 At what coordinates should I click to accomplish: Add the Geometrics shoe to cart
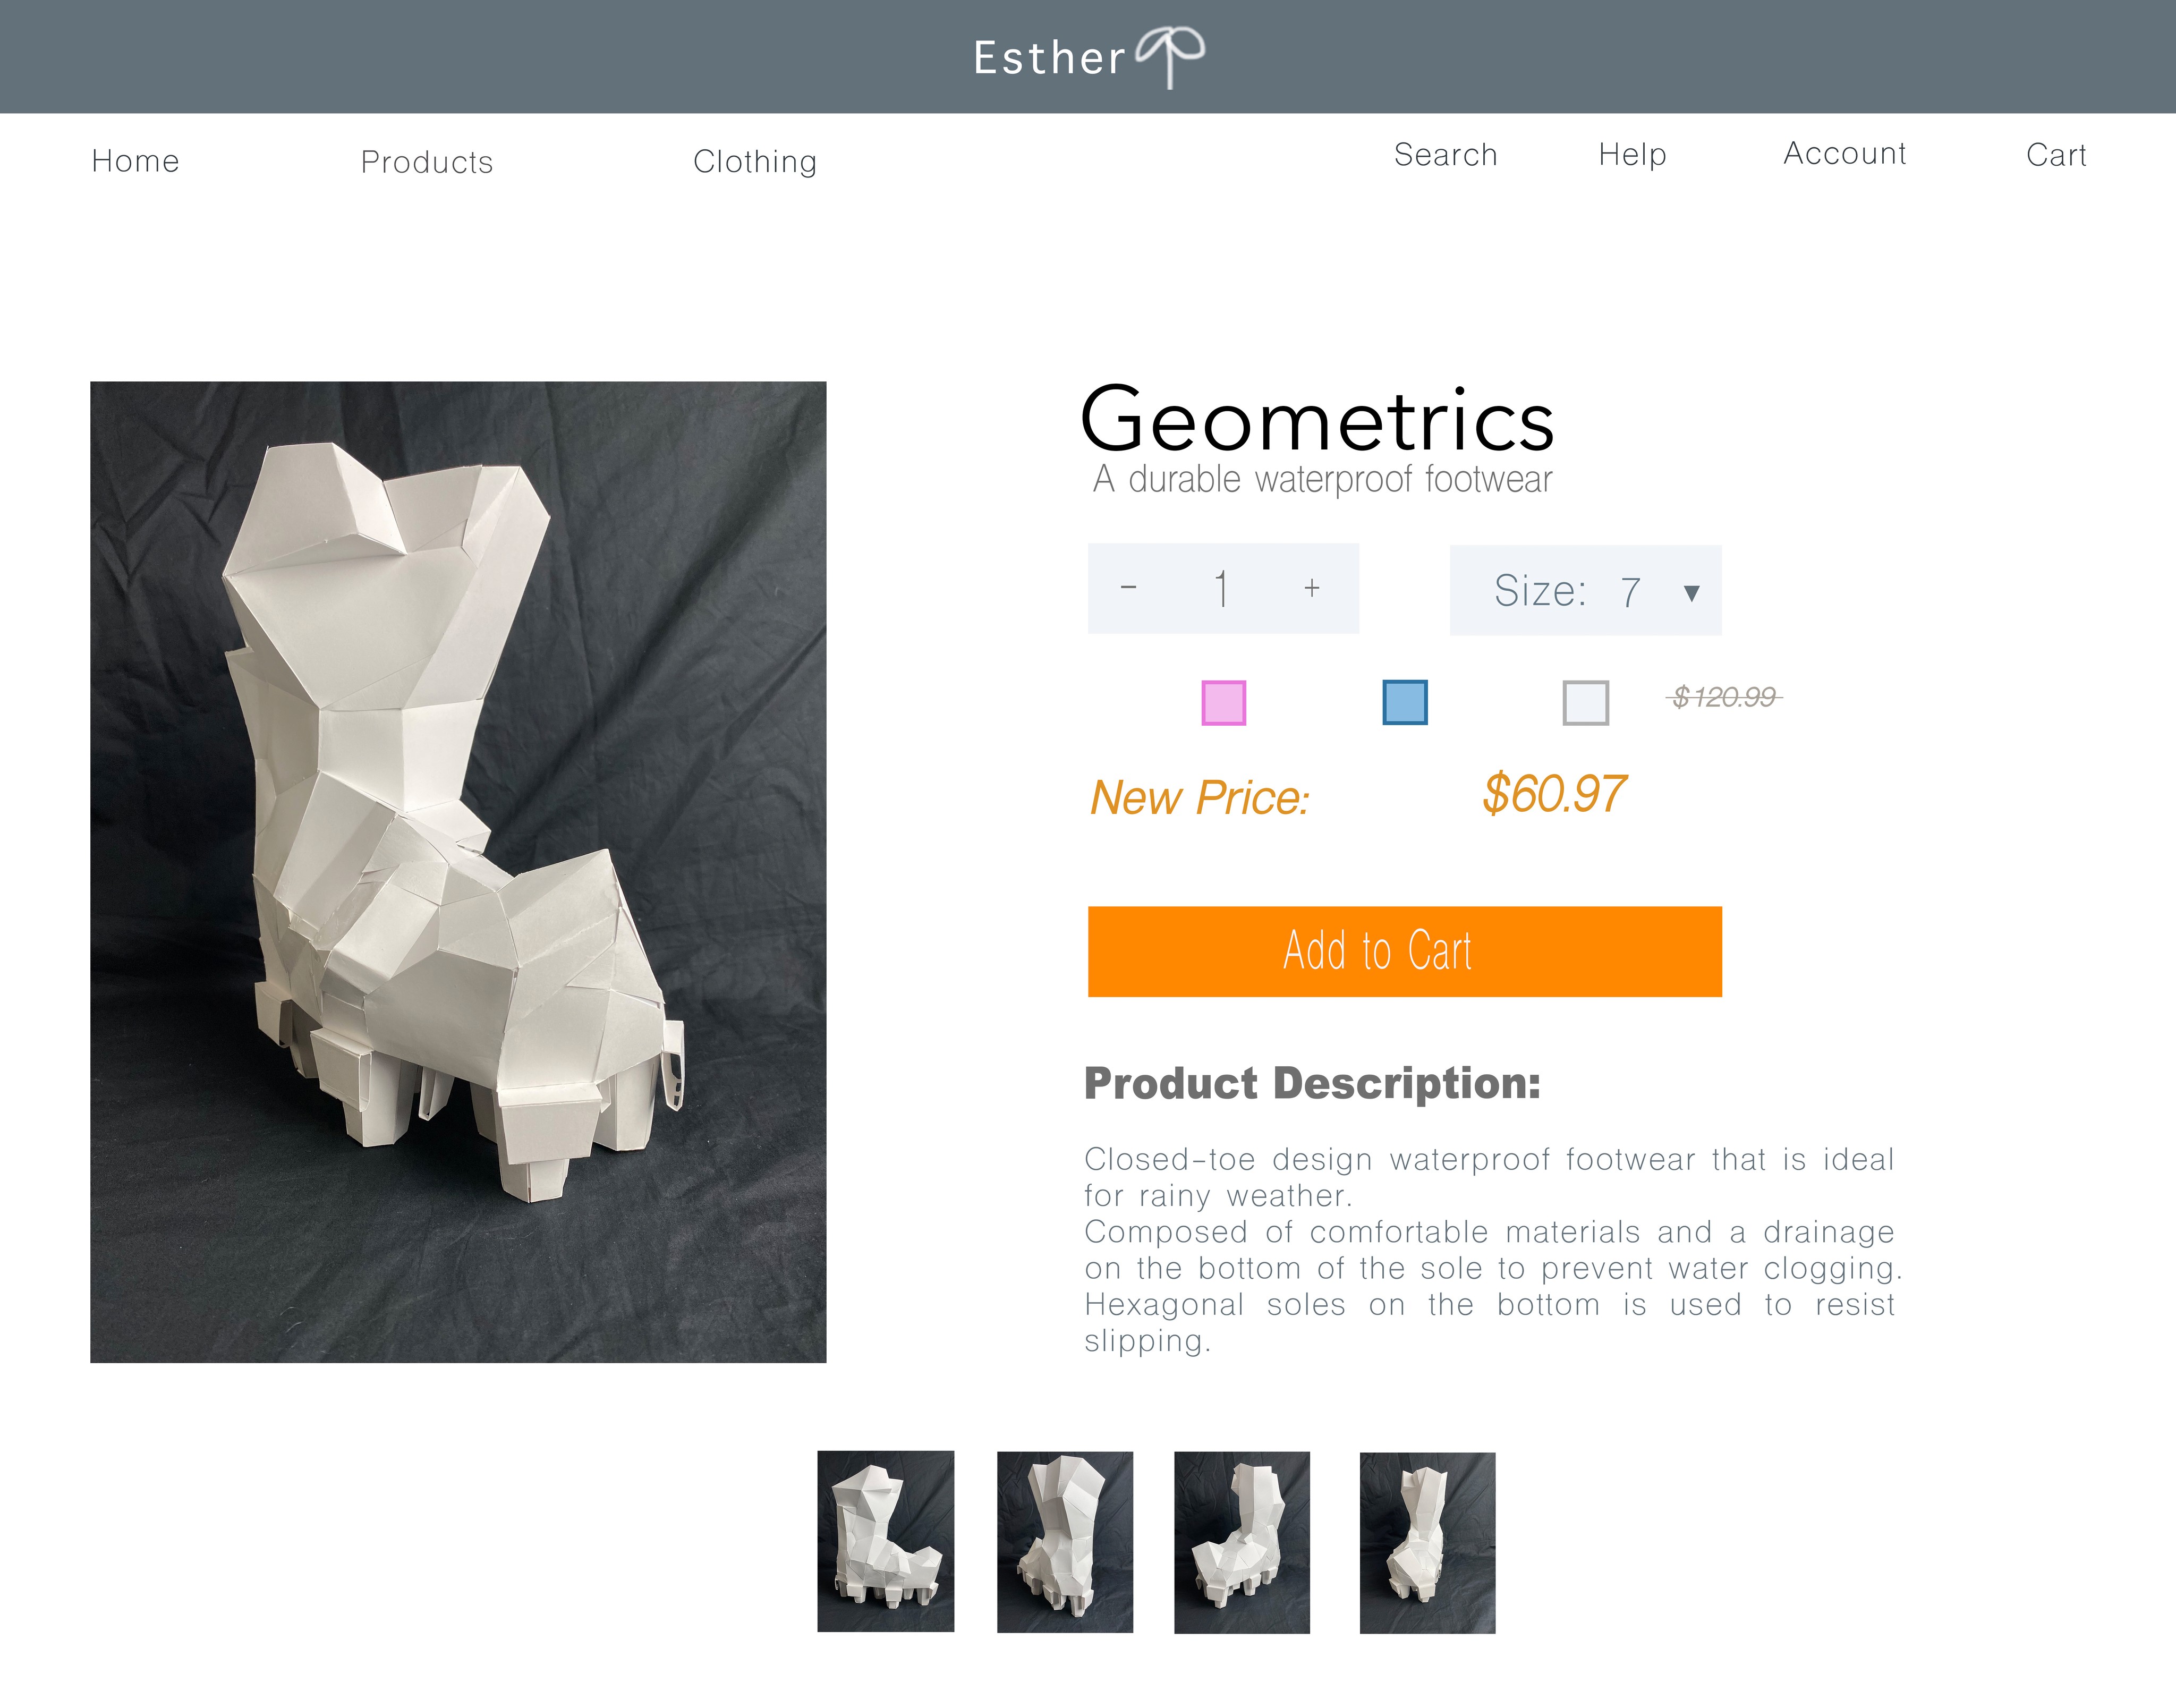click(x=1404, y=951)
